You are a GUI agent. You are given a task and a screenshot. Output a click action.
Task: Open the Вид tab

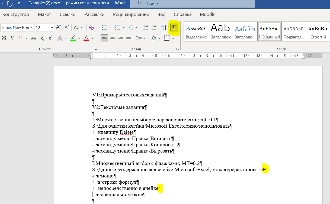(x=161, y=14)
